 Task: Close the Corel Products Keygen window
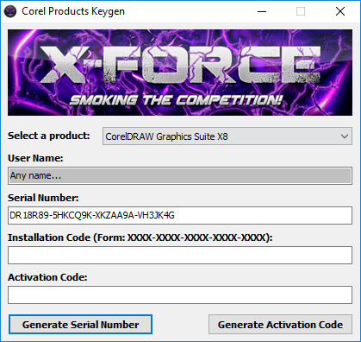[x=340, y=11]
